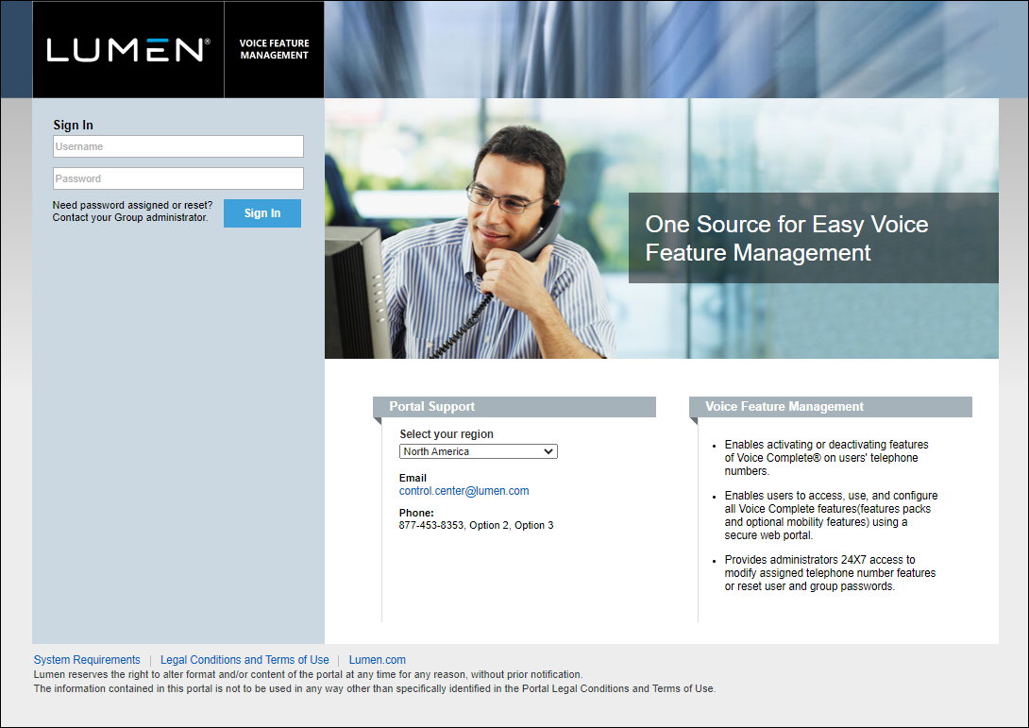The width and height of the screenshot is (1029, 728).
Task: Click 'Enables activating or deactivating features' bullet
Action: 826,458
